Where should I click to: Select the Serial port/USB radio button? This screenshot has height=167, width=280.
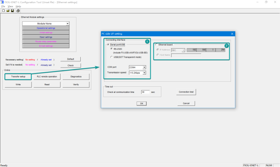click(108, 45)
